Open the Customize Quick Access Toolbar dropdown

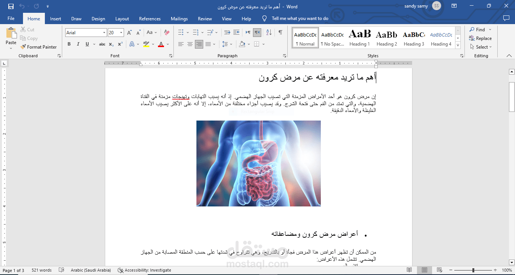coord(47,6)
